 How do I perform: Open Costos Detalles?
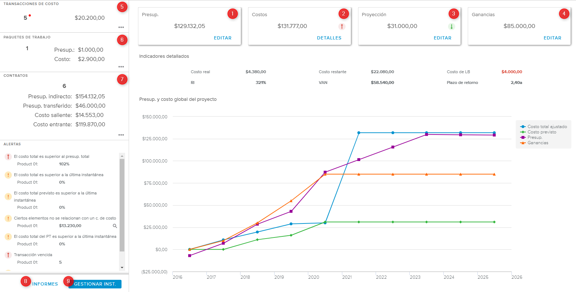(329, 38)
